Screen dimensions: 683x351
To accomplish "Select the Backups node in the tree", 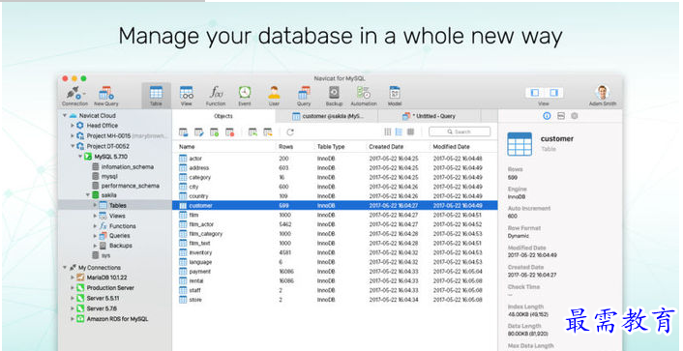I will 121,246.
